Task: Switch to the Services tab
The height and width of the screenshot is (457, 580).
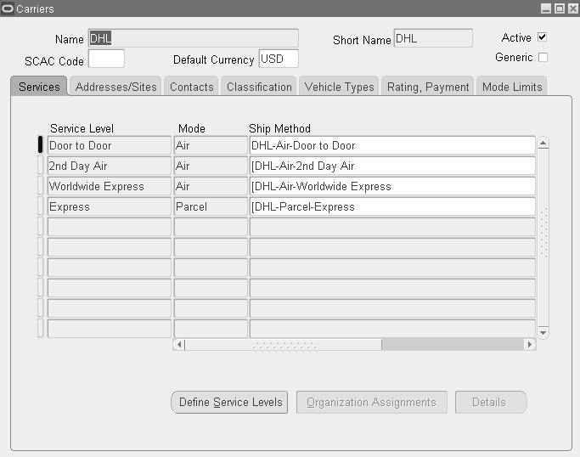Action: [x=39, y=87]
